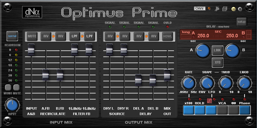Click the DRY R source fader handle
Image resolution: width=257 pixels, height=128 pixels.
[x=124, y=49]
